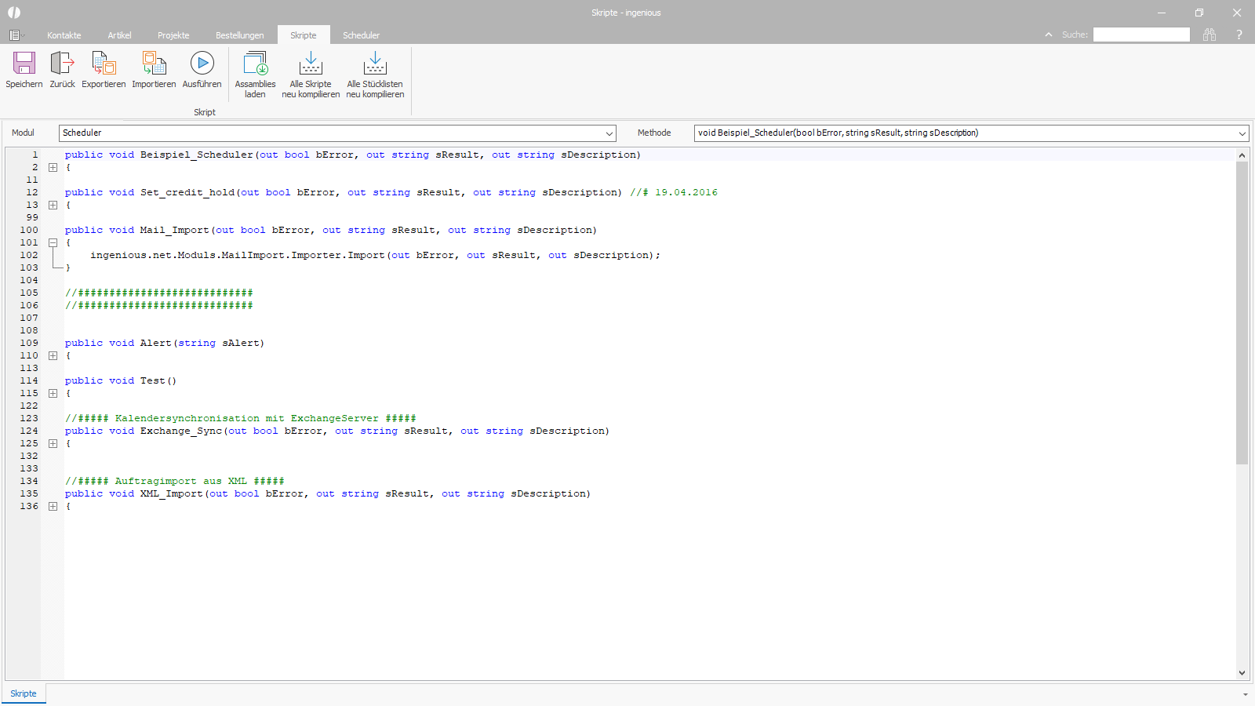
Task: Collapse the ribbon with the chevron-up icon
Action: pos(1049,35)
